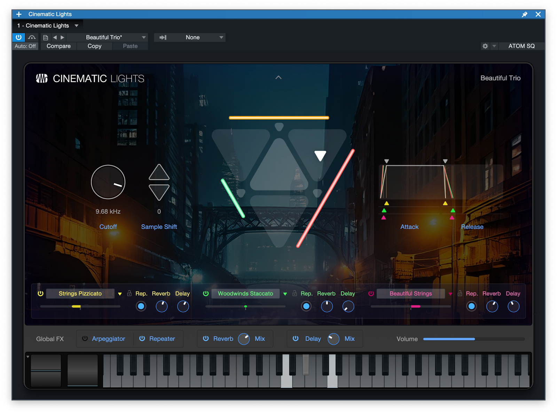The height and width of the screenshot is (414, 557).
Task: Toggle Strings Pizzicato layer power
Action: tap(40, 294)
